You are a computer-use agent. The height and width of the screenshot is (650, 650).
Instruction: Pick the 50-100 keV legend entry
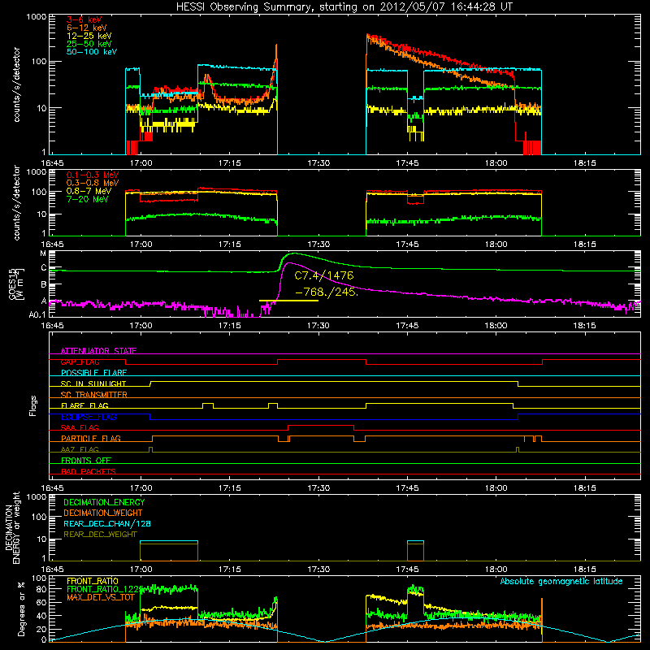click(91, 52)
